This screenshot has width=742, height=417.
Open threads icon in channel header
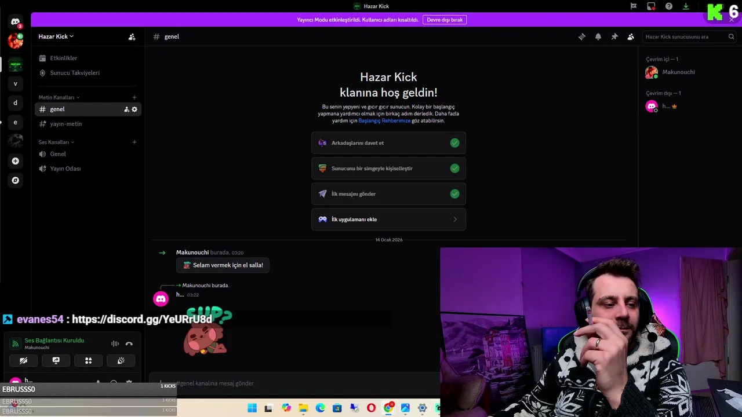[582, 36]
